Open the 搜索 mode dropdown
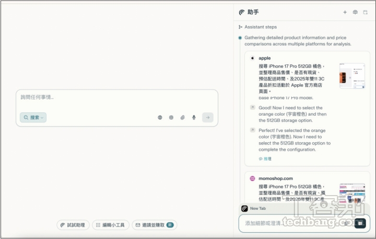376x239 pixels. [33, 118]
